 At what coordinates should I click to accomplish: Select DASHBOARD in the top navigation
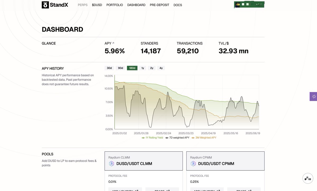(136, 5)
